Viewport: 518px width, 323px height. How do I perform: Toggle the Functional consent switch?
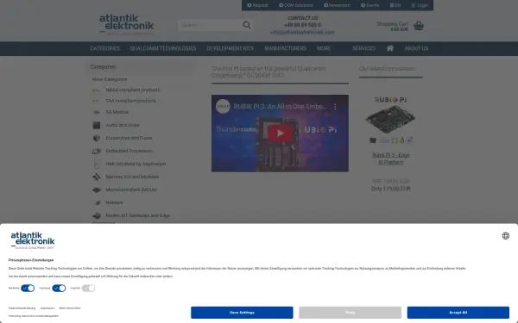click(59, 288)
